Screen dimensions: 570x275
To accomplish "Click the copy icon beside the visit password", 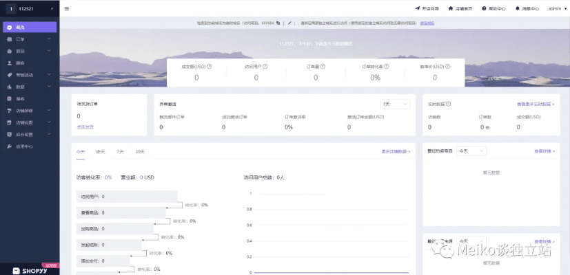I will point(277,23).
